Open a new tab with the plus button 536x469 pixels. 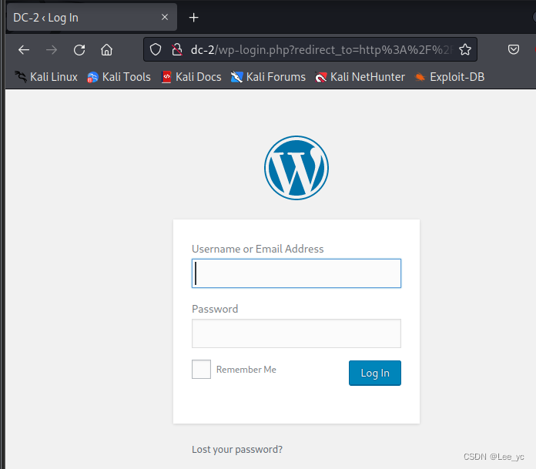(x=193, y=18)
